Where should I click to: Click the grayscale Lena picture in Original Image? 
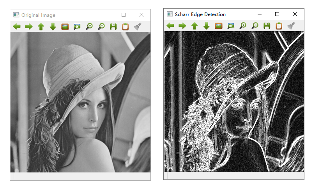pyautogui.click(x=80, y=102)
